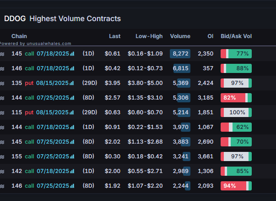Sort by the Volume column header

[x=180, y=36]
